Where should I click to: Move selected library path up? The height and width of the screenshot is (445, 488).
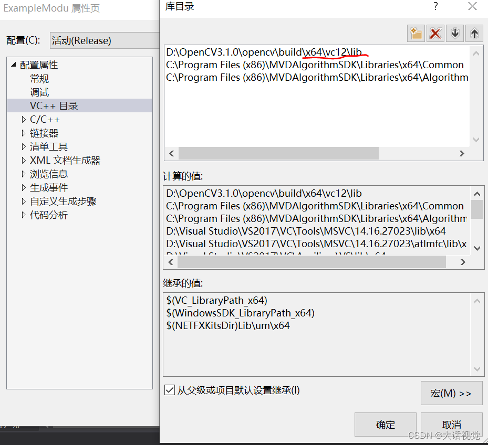474,33
